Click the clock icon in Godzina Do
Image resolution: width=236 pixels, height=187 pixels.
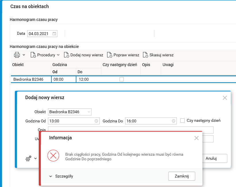[173, 121]
